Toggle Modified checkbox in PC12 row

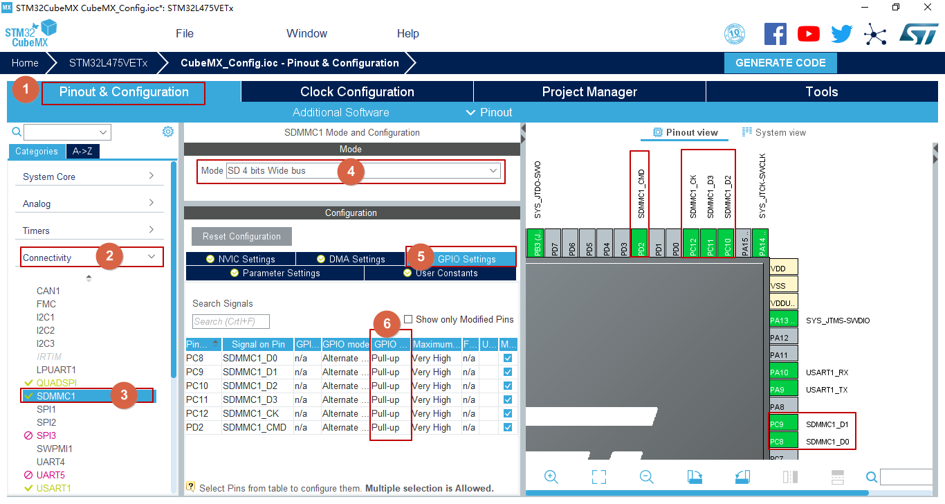pyautogui.click(x=508, y=413)
